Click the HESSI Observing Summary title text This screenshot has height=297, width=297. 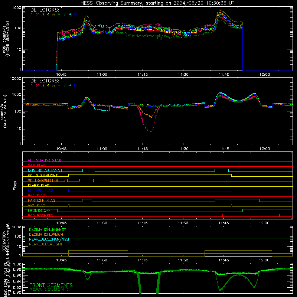(x=157, y=3)
